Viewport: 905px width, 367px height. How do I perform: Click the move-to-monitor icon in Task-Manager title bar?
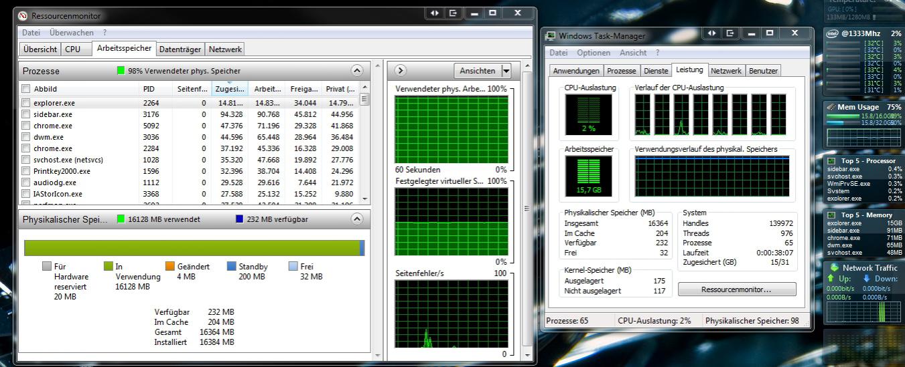pyautogui.click(x=730, y=33)
